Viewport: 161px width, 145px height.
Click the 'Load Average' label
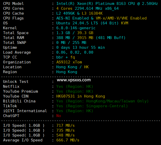point(17,52)
